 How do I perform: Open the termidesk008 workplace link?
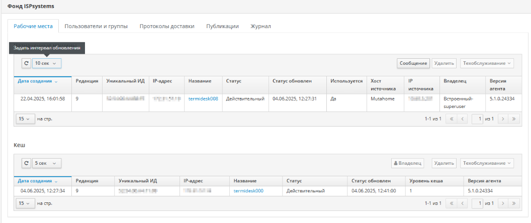point(203,99)
